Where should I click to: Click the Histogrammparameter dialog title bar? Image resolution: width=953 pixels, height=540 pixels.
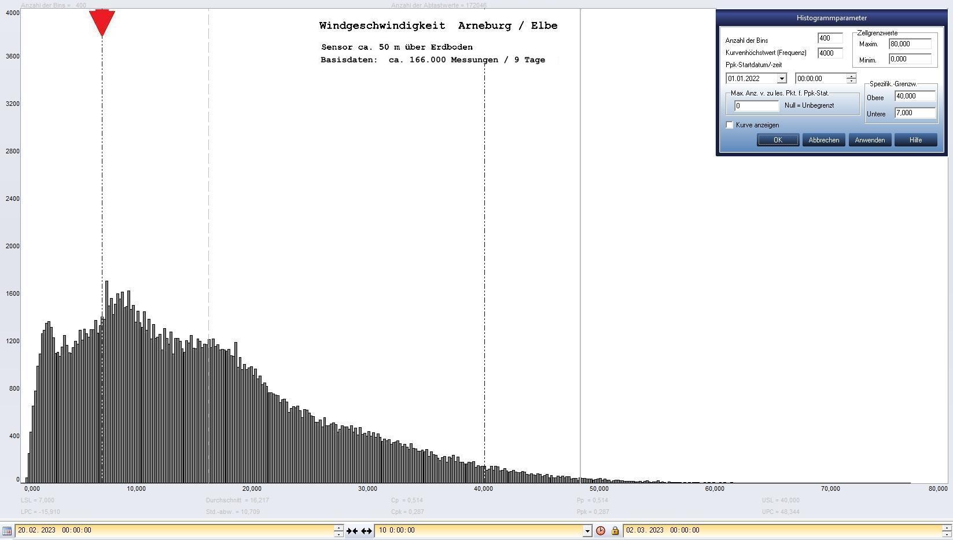[831, 18]
